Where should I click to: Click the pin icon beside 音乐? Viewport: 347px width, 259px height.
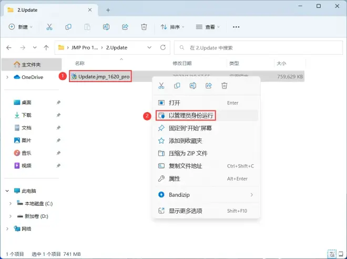[58, 153]
